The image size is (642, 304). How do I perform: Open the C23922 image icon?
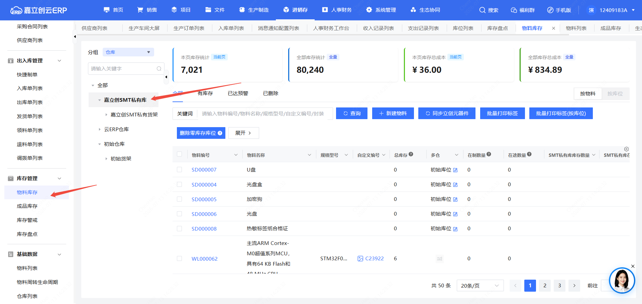[360, 259]
